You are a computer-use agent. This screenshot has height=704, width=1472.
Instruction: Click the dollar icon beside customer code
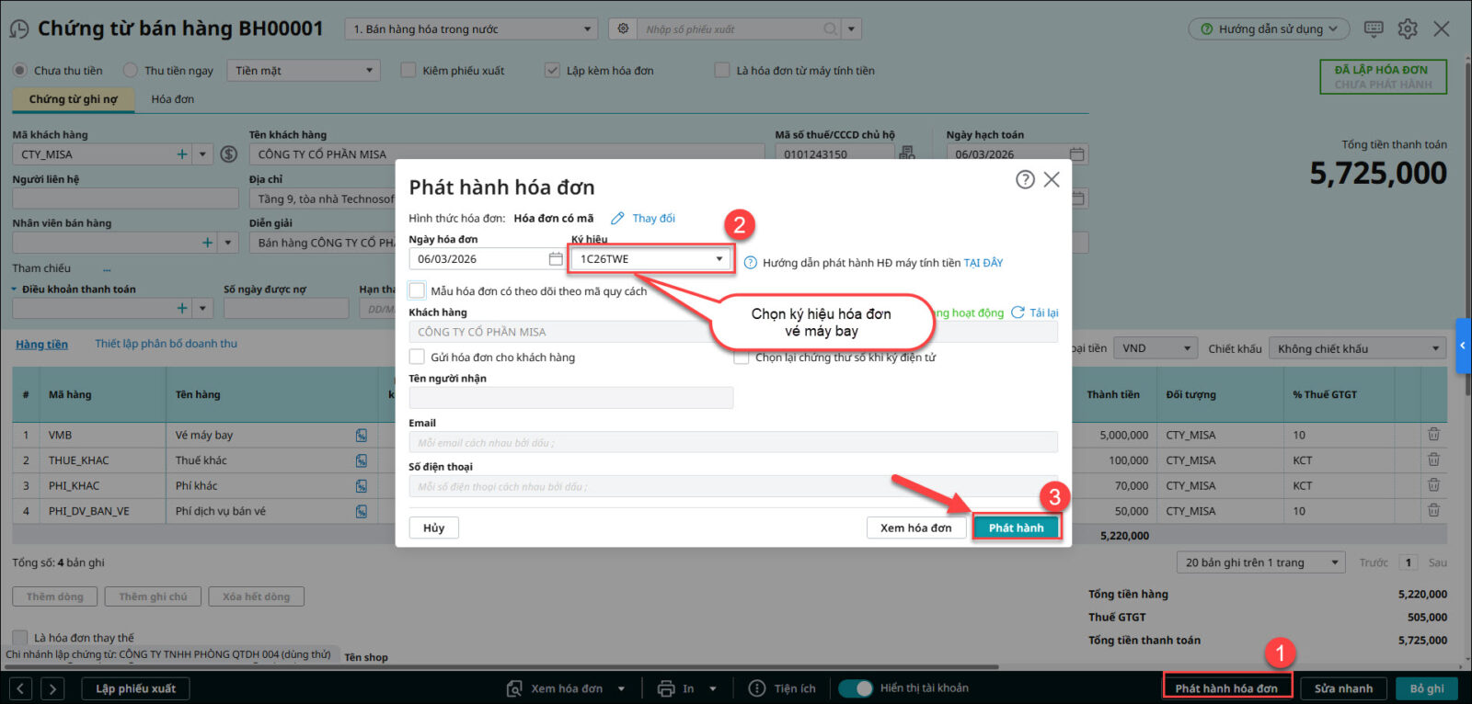click(x=229, y=154)
